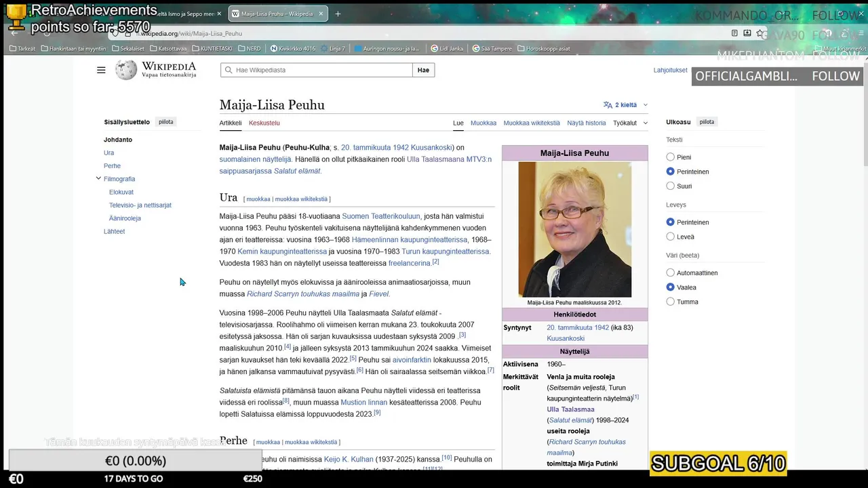Open the Työkalut tools dropdown
This screenshot has height=488, width=868.
[x=630, y=123]
